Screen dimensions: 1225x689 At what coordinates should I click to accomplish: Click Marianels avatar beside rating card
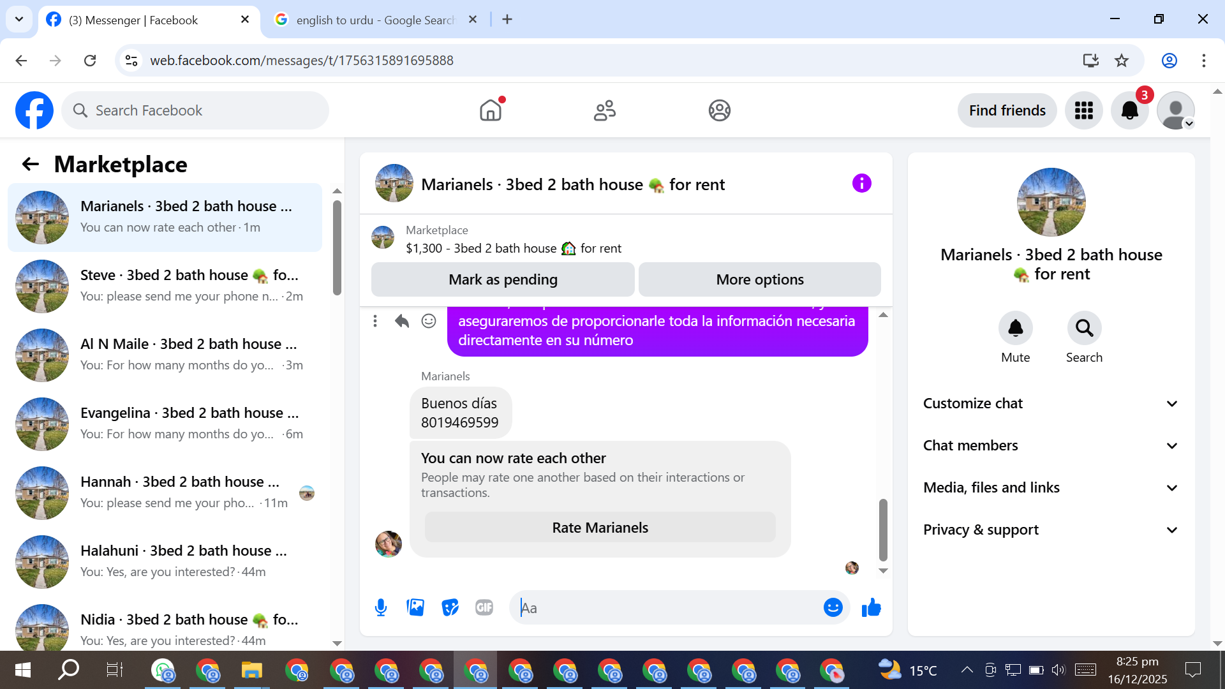click(x=389, y=544)
